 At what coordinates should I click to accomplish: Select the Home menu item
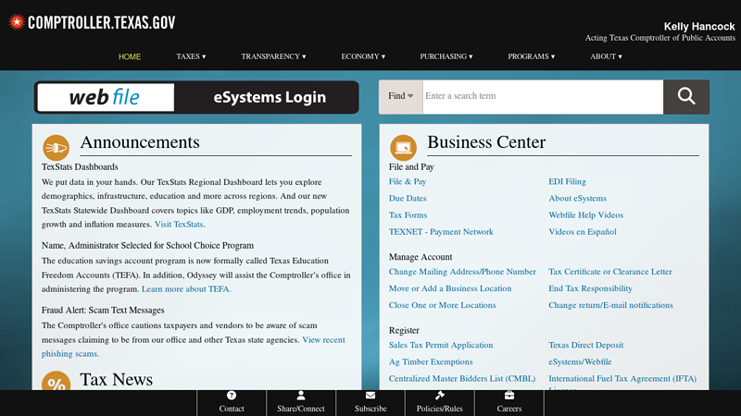pyautogui.click(x=130, y=56)
